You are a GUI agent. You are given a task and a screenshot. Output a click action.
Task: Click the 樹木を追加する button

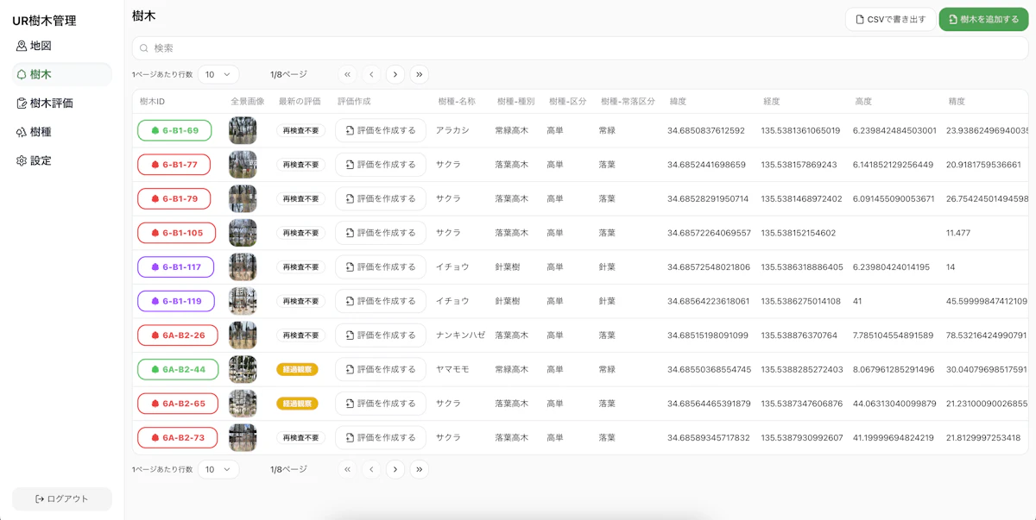point(983,19)
